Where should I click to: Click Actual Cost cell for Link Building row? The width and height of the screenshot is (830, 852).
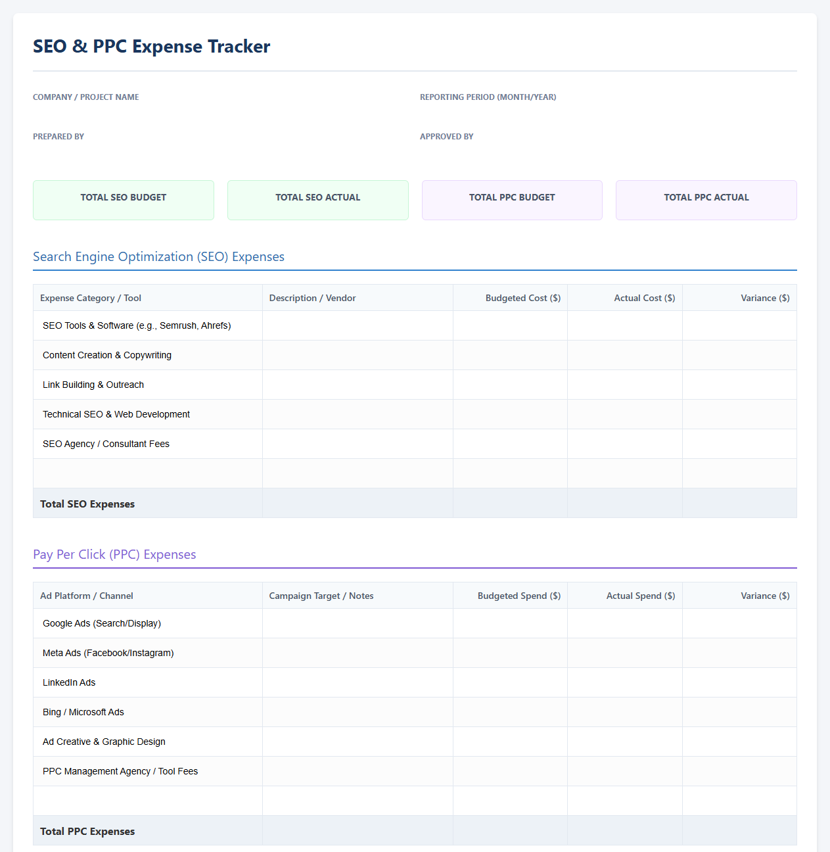point(625,385)
